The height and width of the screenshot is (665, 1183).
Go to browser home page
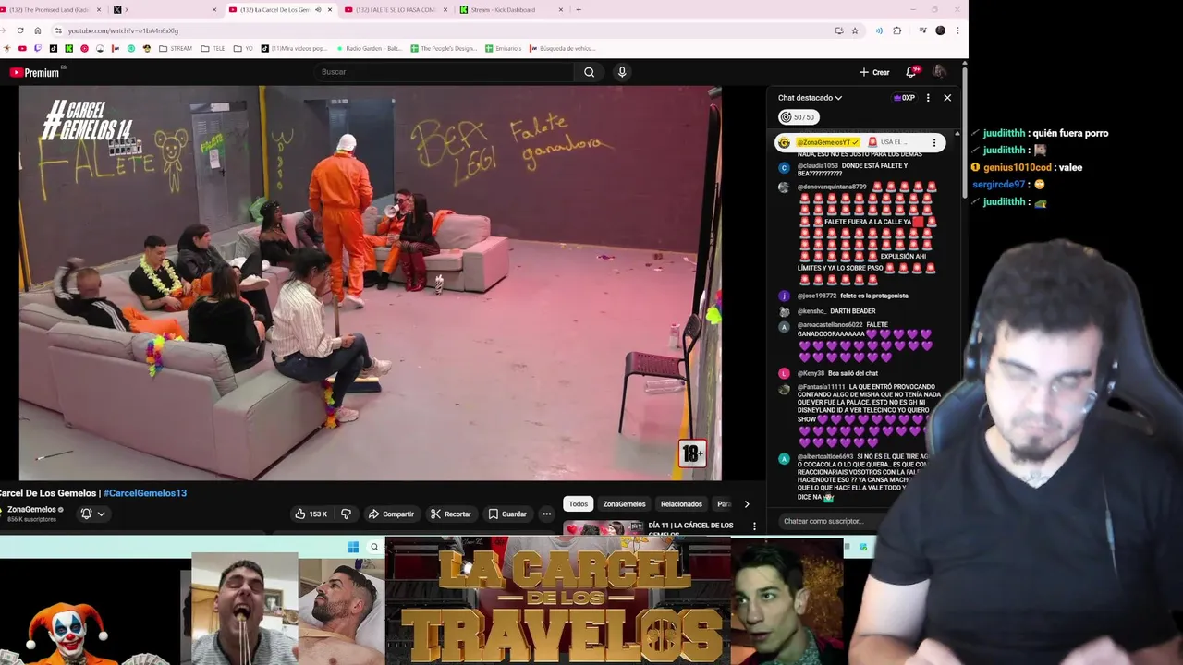tap(37, 30)
